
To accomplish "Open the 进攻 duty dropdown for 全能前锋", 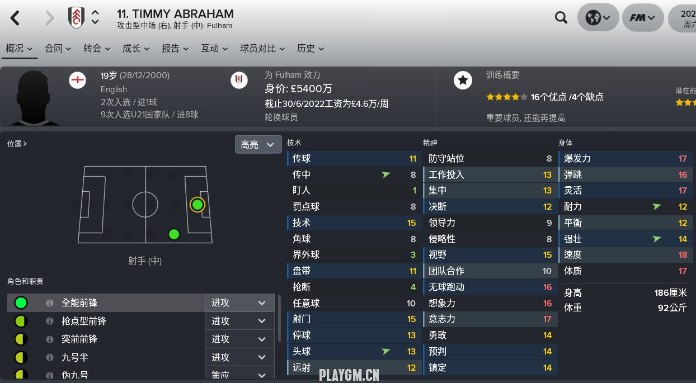I will tap(239, 302).
